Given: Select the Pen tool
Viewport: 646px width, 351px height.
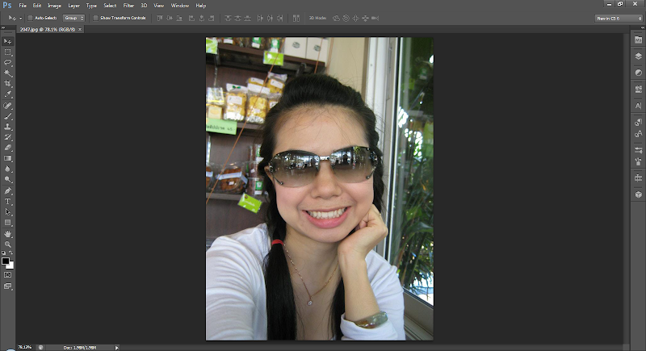Looking at the screenshot, I should [8, 191].
